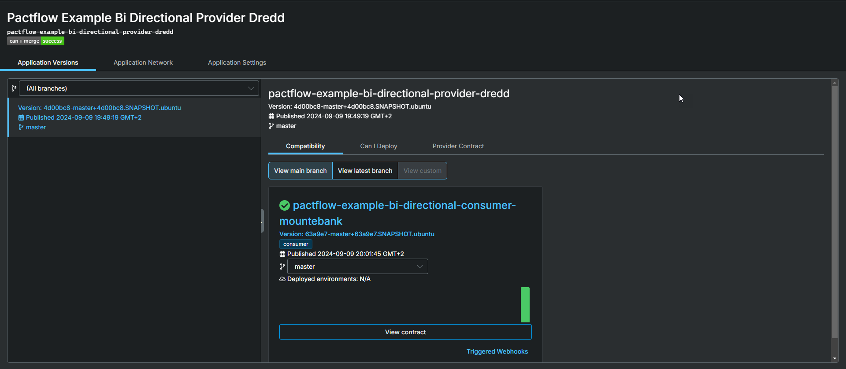Image resolution: width=846 pixels, height=369 pixels.
Task: Click the View contract button
Action: coord(405,332)
